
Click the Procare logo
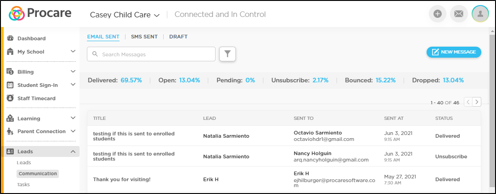40,13
